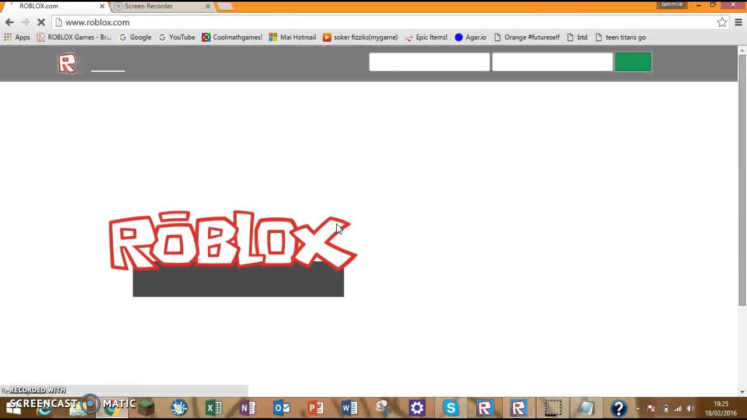Open Word from the taskbar

pyautogui.click(x=350, y=408)
